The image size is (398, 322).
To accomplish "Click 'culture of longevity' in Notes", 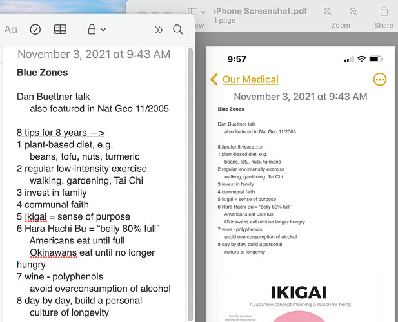I will (69, 312).
